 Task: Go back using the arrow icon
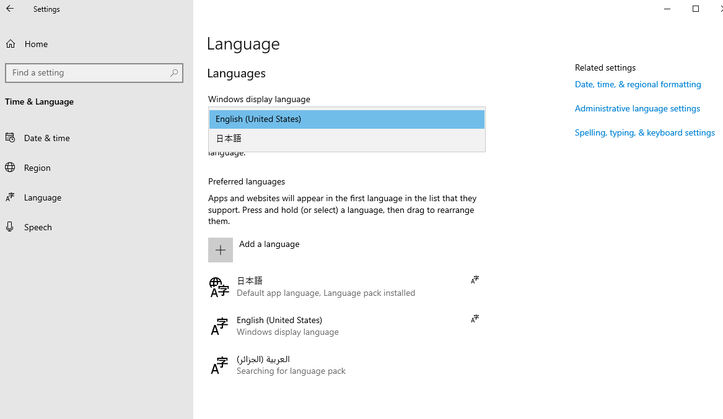click(x=10, y=9)
